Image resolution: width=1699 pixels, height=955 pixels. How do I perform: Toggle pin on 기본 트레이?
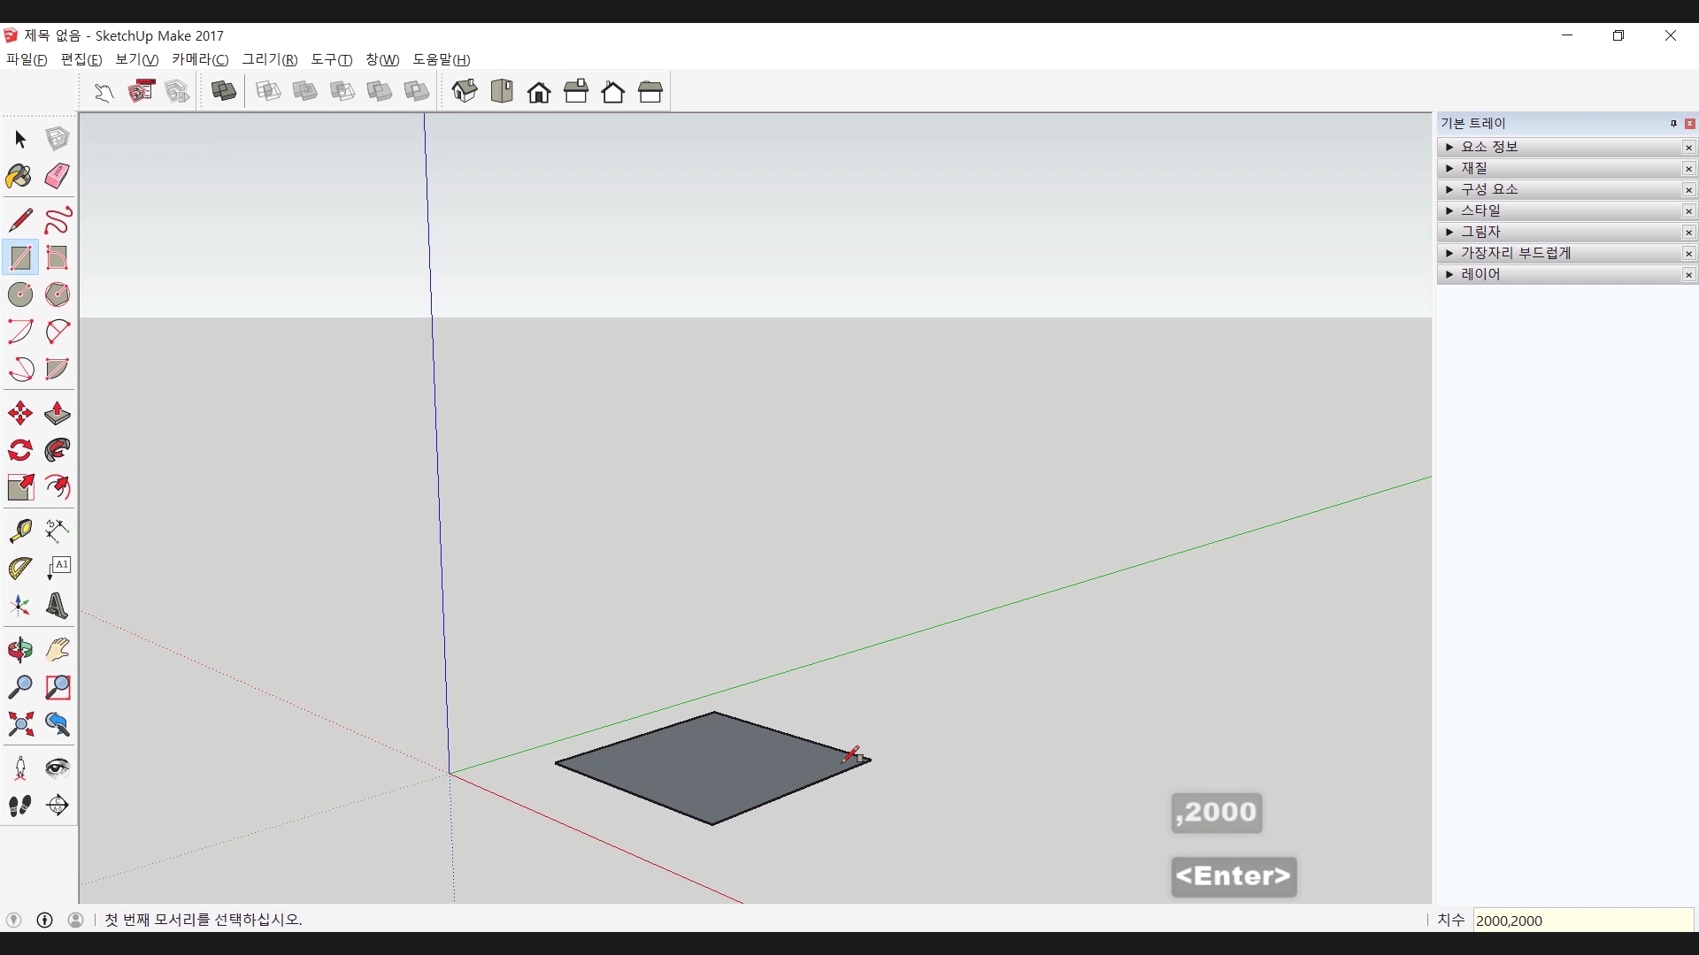pos(1672,124)
